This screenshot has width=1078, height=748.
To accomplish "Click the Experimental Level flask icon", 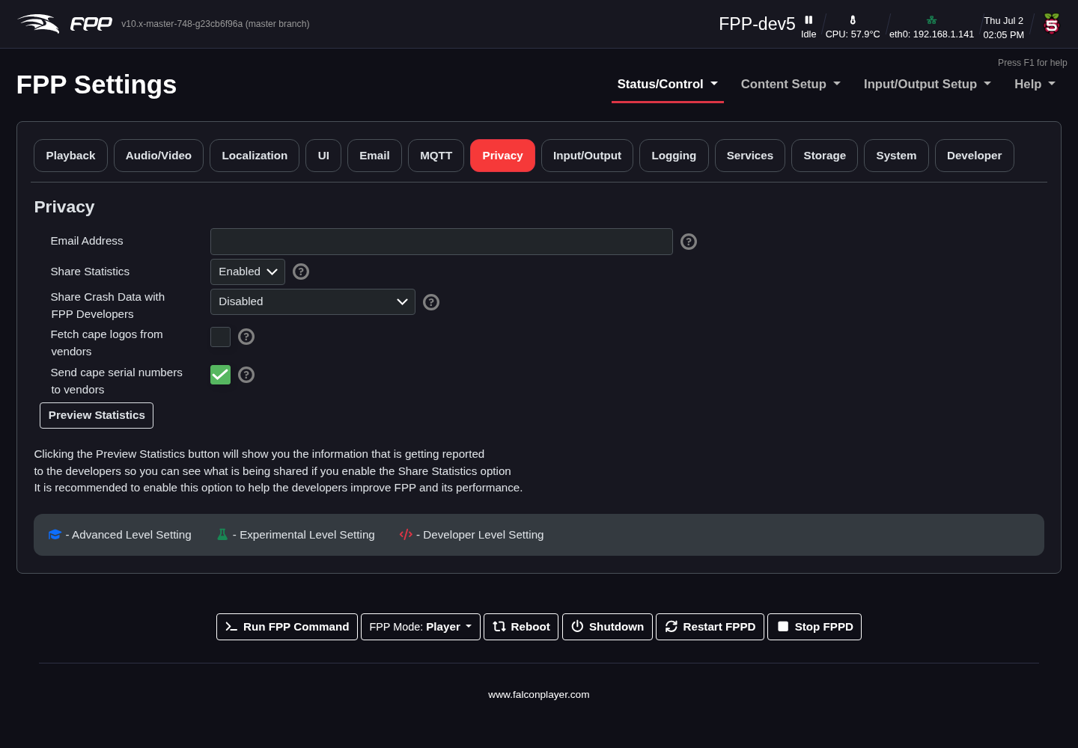I will click(x=222, y=535).
